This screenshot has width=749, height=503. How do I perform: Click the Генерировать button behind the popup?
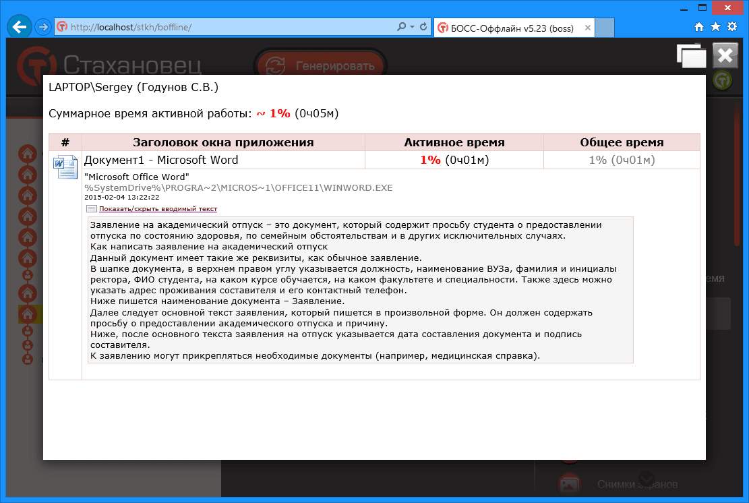(320, 65)
